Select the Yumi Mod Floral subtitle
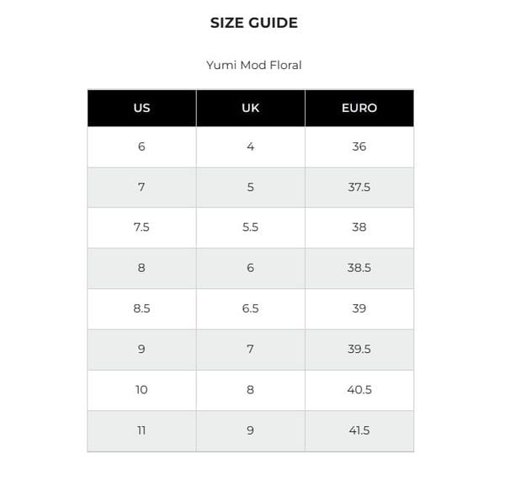This screenshot has width=505, height=486. [x=253, y=65]
